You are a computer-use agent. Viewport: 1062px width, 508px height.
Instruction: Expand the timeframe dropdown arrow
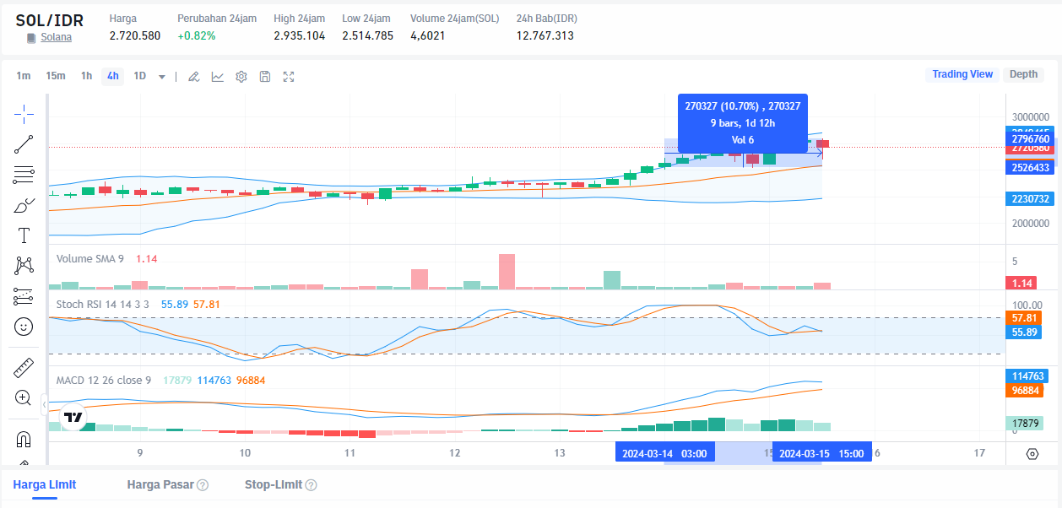[x=162, y=77]
